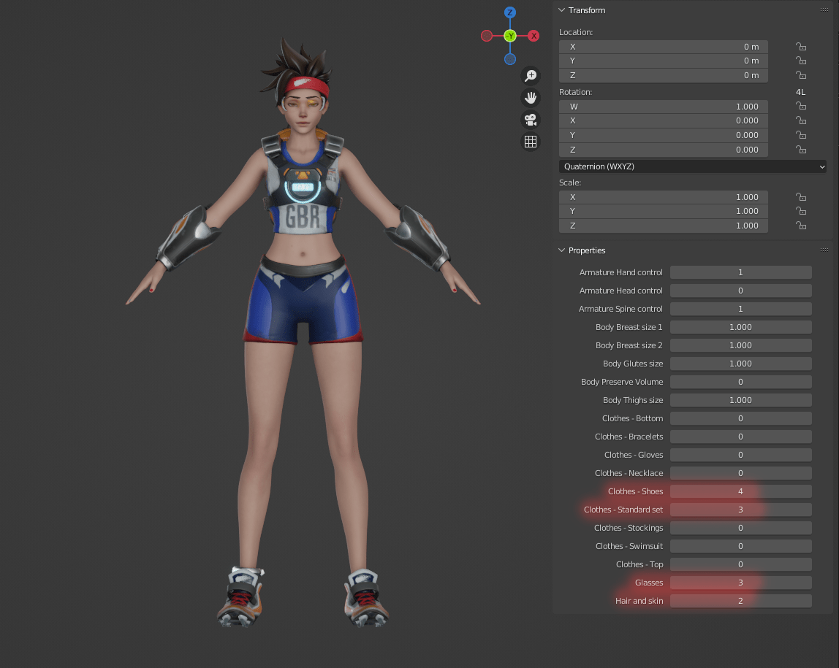Click the Body Thighs size field
Screen dimensions: 839x668
pos(740,400)
